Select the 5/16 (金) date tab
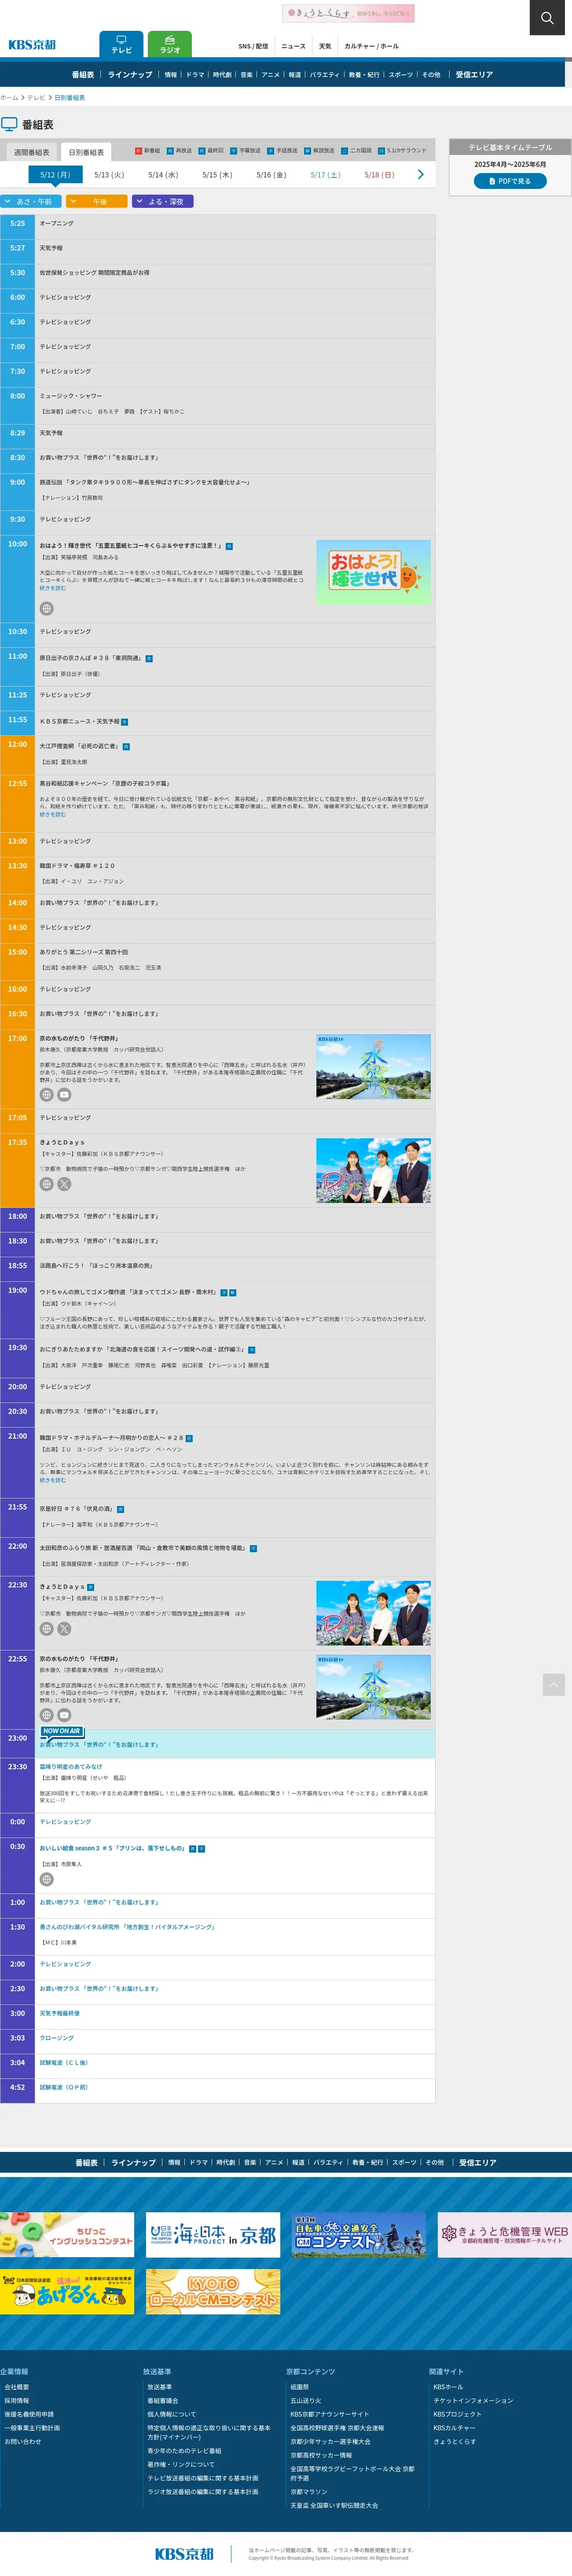This screenshot has height=2576, width=572. point(271,175)
